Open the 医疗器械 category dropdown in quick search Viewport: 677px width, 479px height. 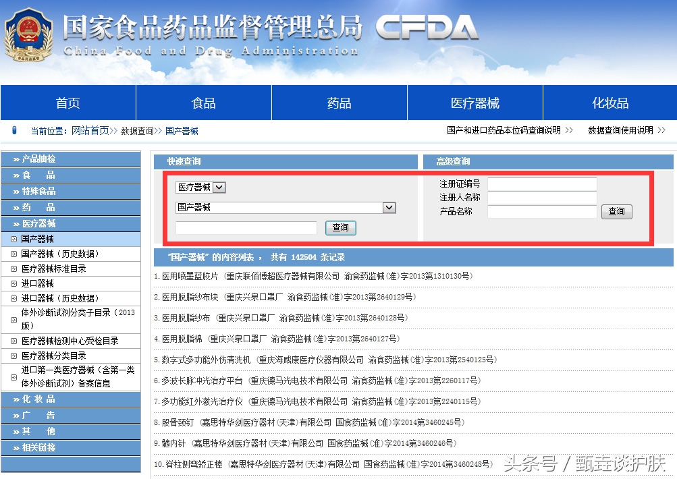point(200,188)
